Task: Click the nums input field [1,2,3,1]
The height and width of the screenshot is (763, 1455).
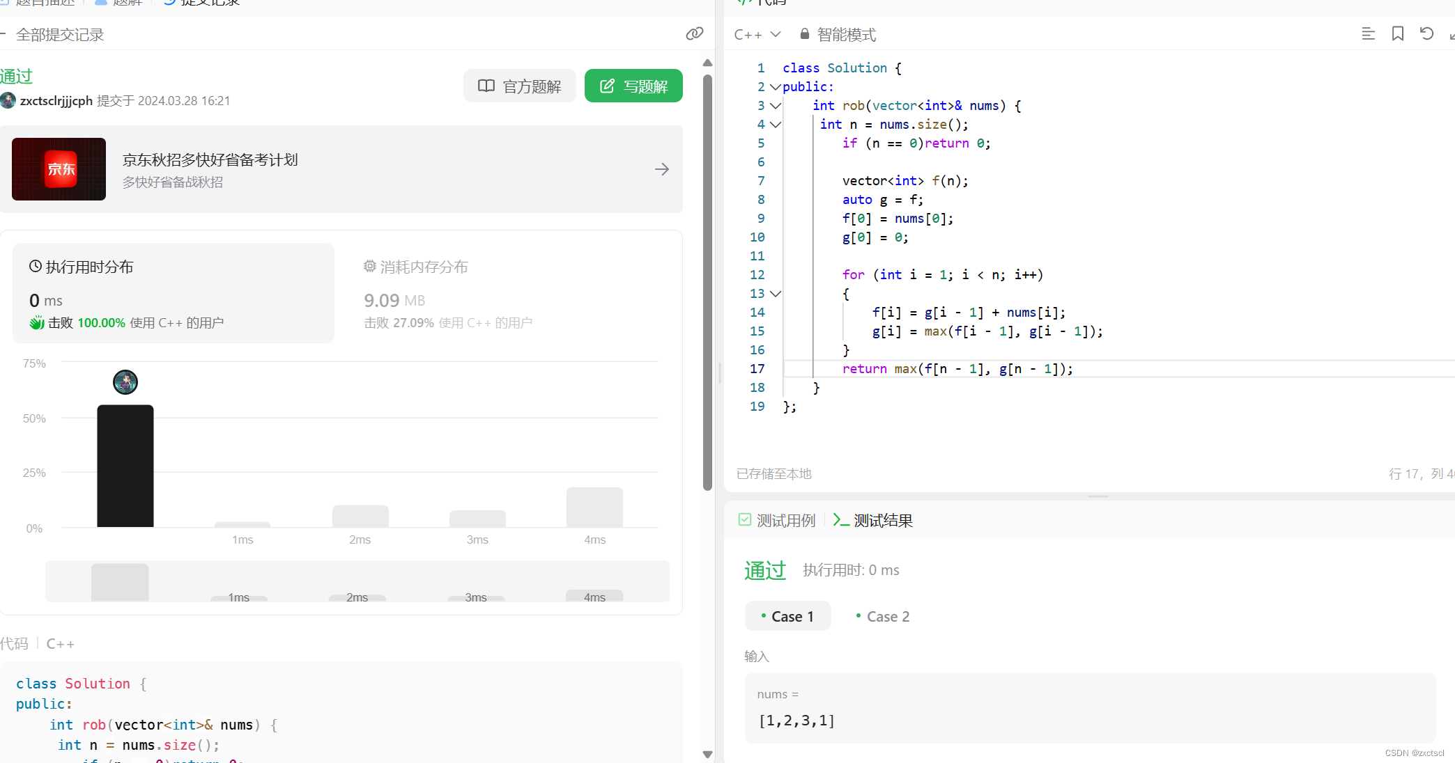Action: tap(1091, 707)
